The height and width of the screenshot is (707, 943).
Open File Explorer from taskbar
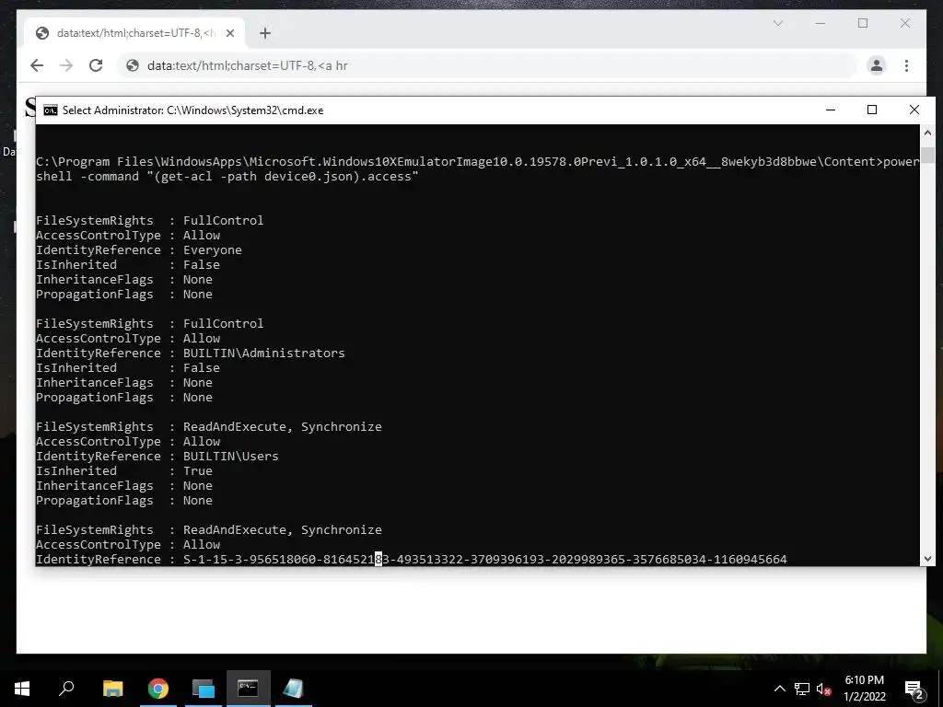pyautogui.click(x=112, y=689)
